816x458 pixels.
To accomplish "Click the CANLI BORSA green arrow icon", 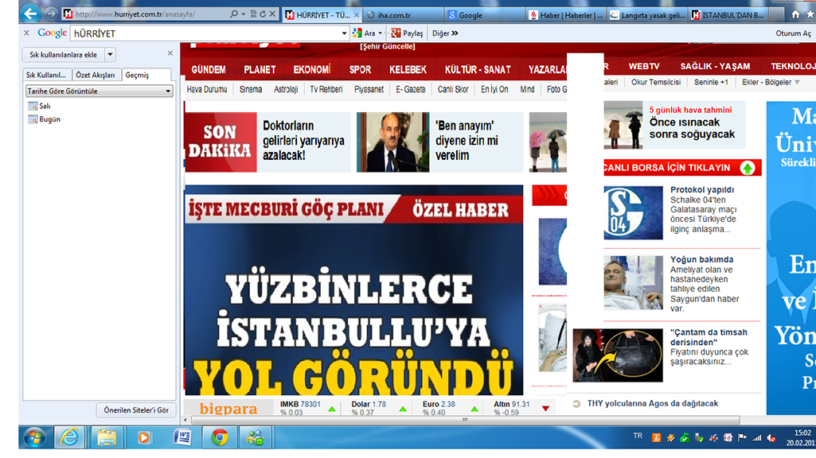I will 748,168.
